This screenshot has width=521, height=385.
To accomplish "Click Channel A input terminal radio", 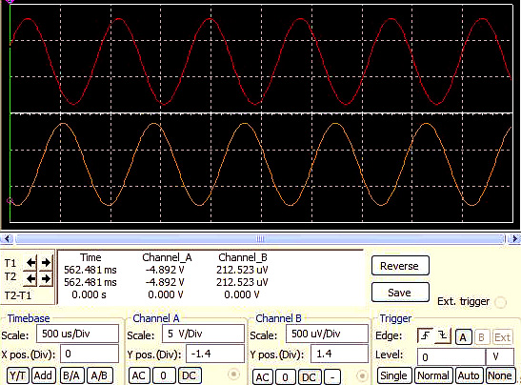I will coord(234,375).
